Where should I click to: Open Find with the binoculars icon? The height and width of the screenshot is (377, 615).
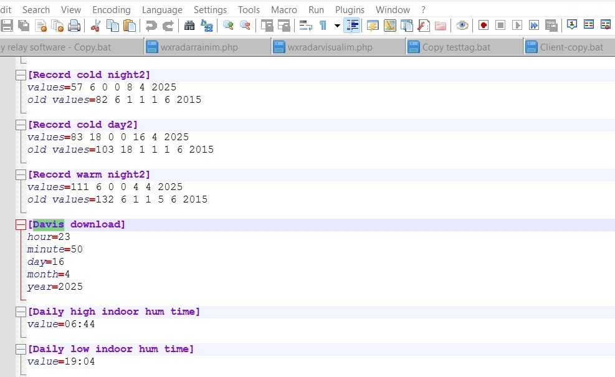[x=189, y=26]
